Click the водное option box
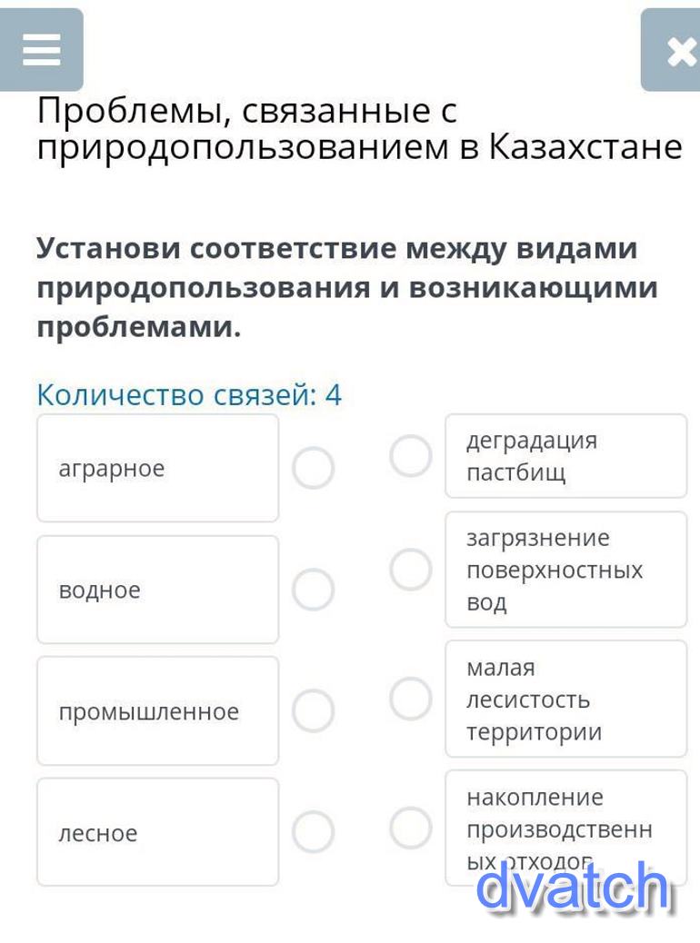The height and width of the screenshot is (943, 700). pos(157,590)
